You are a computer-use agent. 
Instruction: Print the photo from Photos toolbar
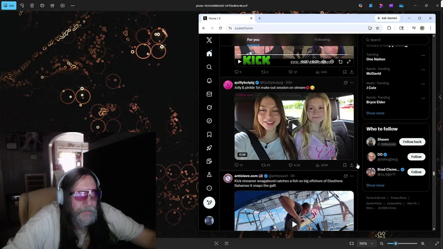coord(42,6)
